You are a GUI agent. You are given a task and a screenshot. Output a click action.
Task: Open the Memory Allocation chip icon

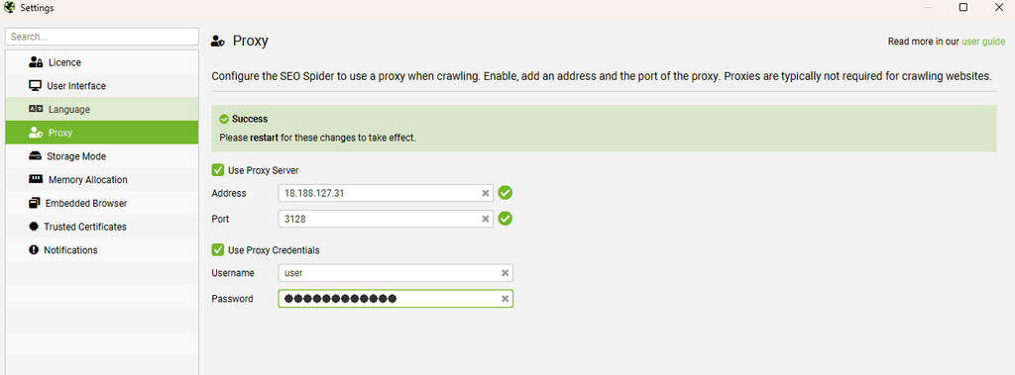[36, 180]
